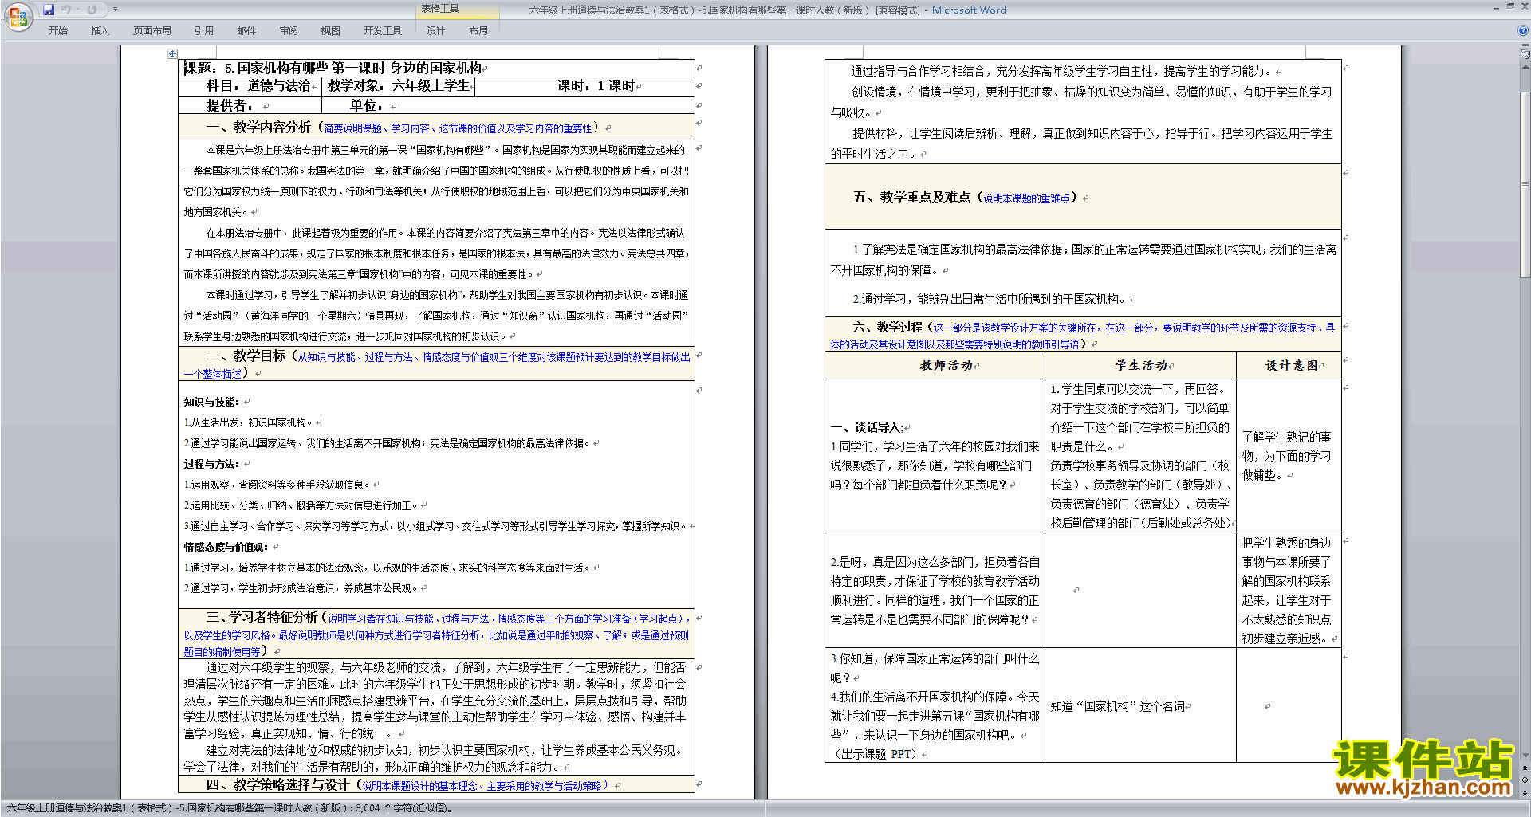The image size is (1531, 817).
Task: Click the blue Help question mark icon
Action: [x=1523, y=30]
